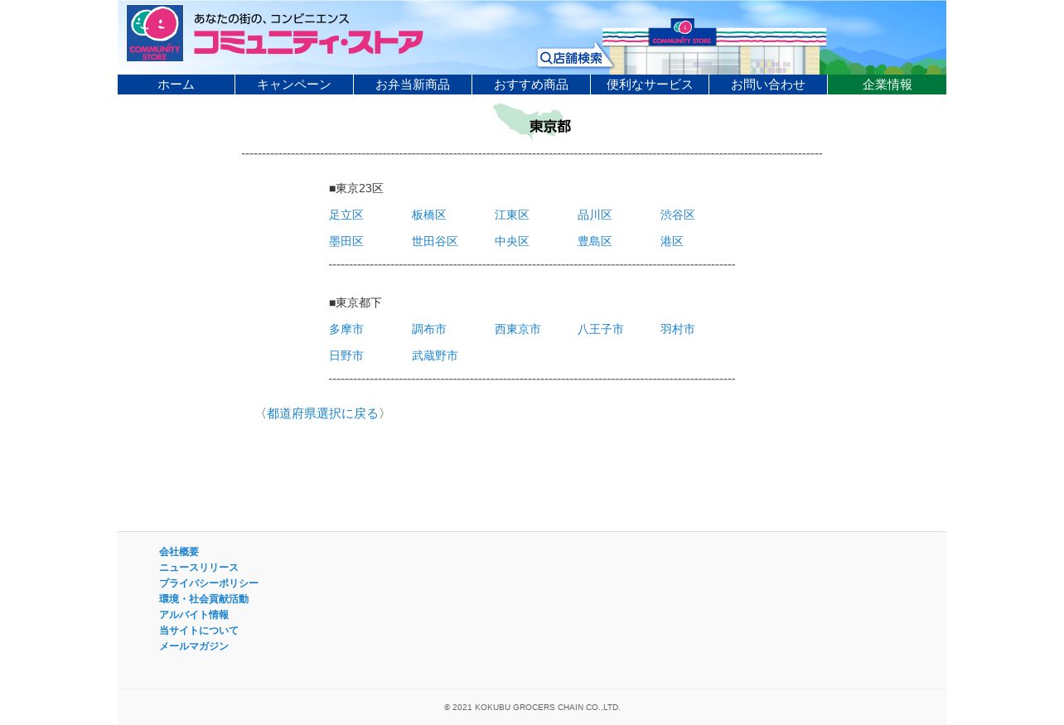
Task: Open 企業情報 menu tab
Action: pos(887,85)
